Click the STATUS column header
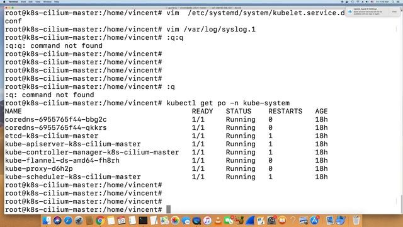Viewport: 403px width, 227px height. pyautogui.click(x=239, y=111)
